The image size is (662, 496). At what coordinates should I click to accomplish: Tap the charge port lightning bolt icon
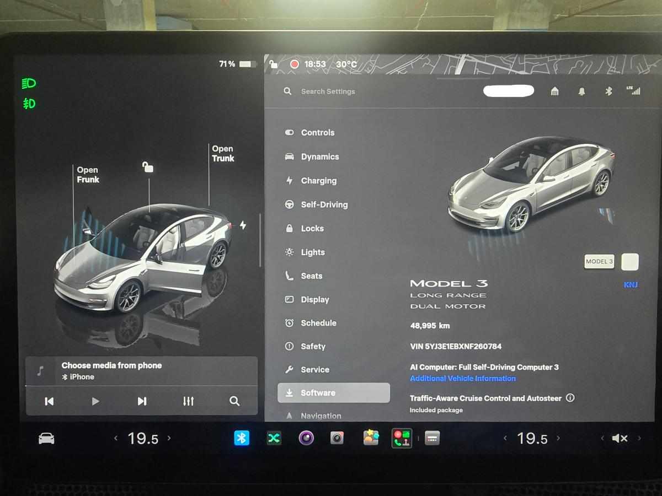coord(243,225)
